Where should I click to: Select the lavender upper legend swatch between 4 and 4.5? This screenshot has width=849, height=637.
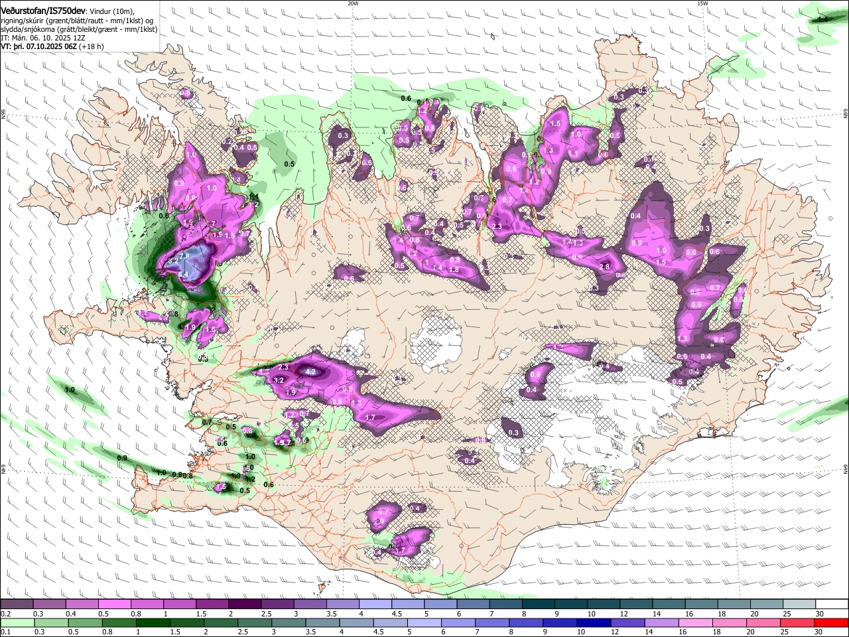(x=375, y=604)
